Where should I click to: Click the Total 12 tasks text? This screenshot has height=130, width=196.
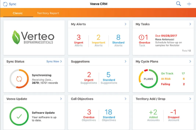pyautogui.click(x=186, y=51)
